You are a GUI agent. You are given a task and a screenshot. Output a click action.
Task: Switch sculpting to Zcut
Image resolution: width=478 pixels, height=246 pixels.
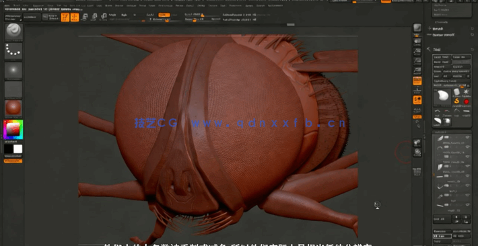point(174,15)
